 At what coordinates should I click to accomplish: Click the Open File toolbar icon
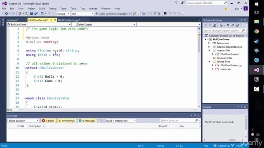point(27,14)
